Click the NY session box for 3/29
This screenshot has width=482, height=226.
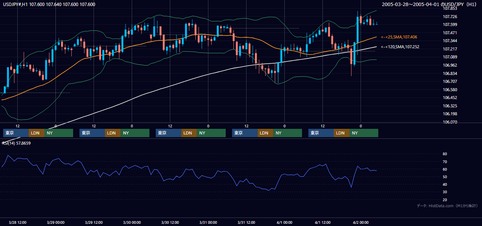(135, 133)
